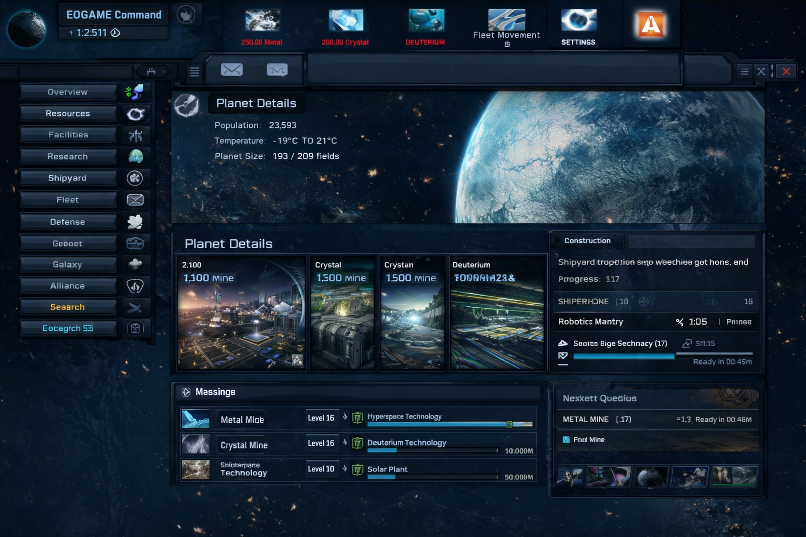806x537 pixels.
Task: Click the hamburger list icon beside the mail icons
Action: [194, 71]
